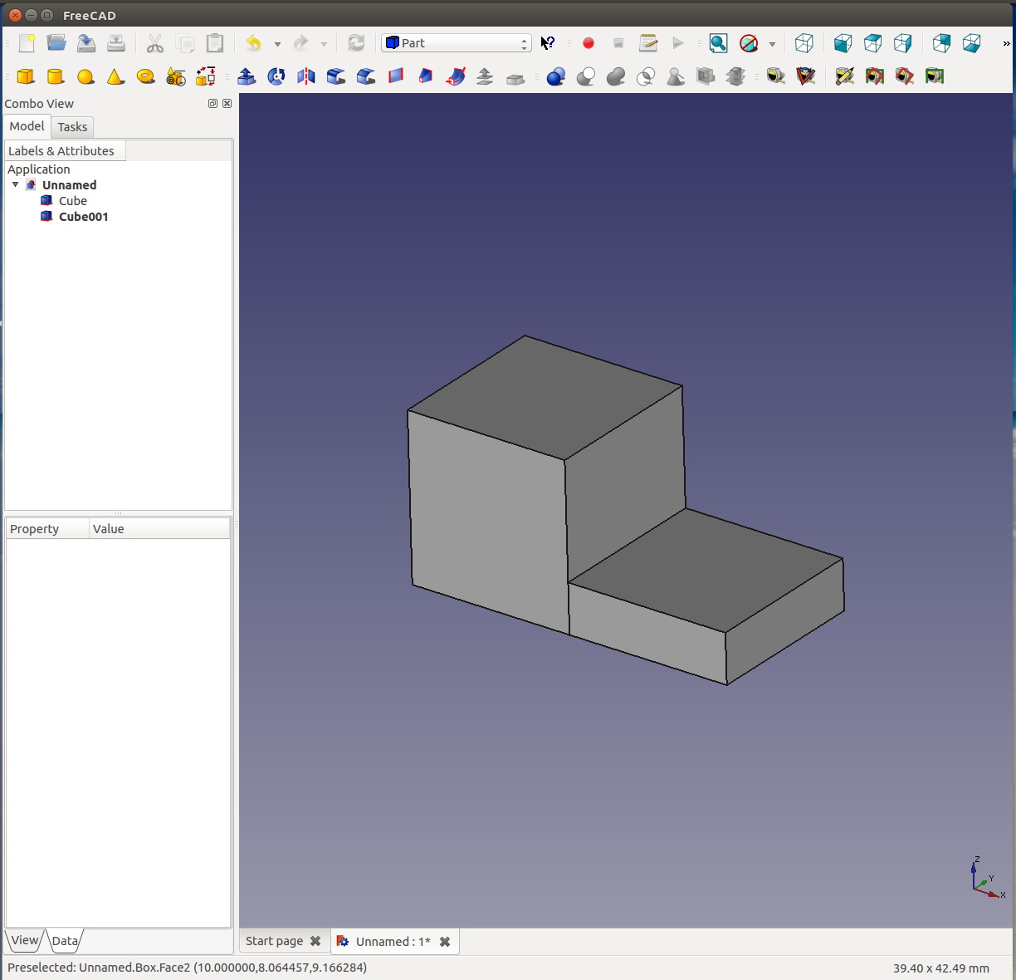The image size is (1016, 980).
Task: Click the Fit All zoom icon
Action: click(718, 43)
